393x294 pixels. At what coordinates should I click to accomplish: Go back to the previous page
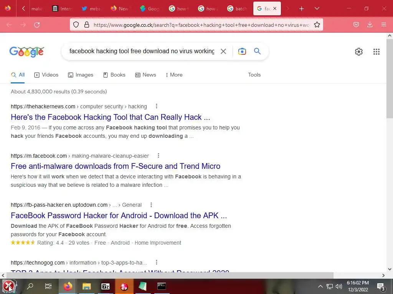coord(9,24)
